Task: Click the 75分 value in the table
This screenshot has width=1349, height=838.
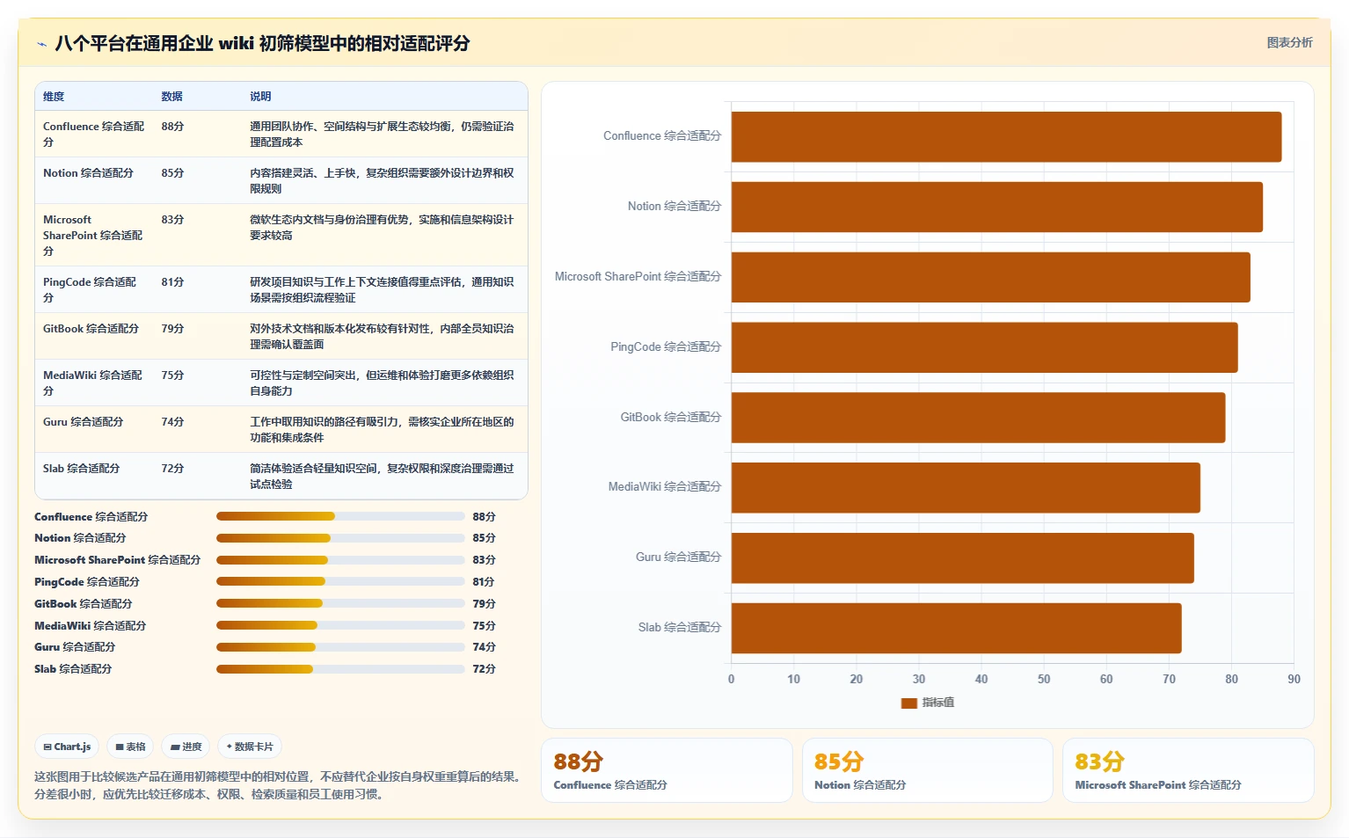Action: (172, 375)
